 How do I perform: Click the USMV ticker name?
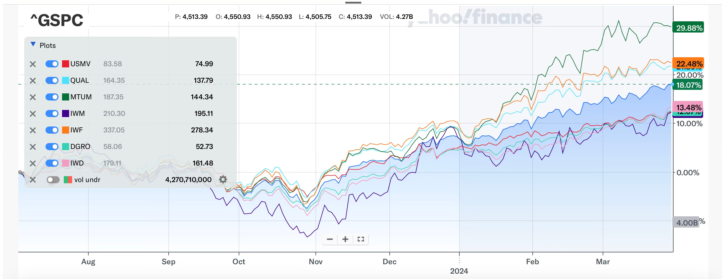click(80, 64)
